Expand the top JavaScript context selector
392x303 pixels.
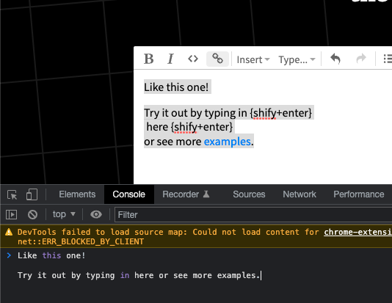click(x=64, y=214)
